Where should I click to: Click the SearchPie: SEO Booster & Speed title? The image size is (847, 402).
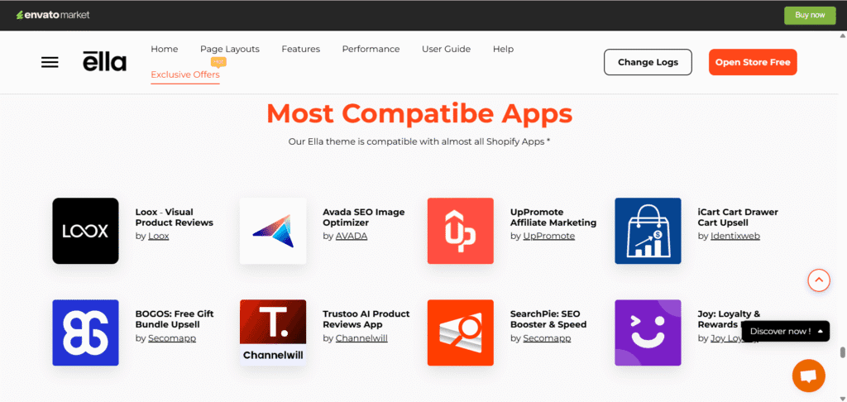point(548,319)
